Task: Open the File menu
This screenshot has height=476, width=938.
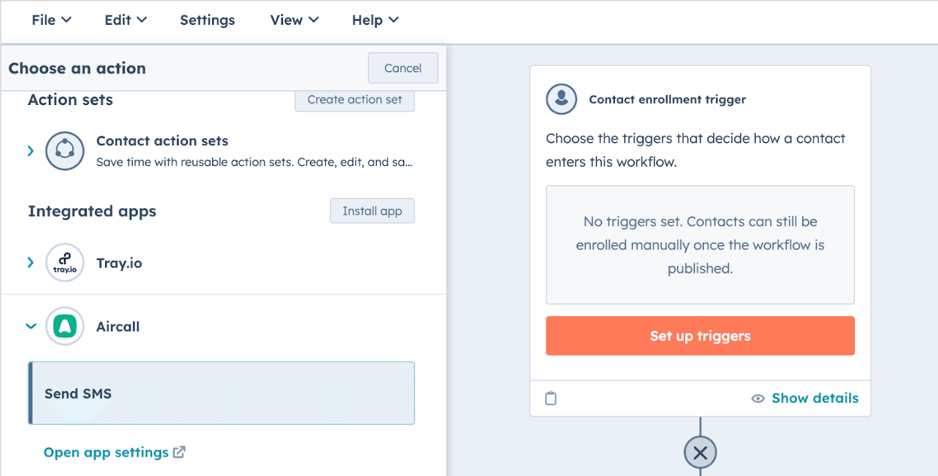Action: (x=52, y=20)
